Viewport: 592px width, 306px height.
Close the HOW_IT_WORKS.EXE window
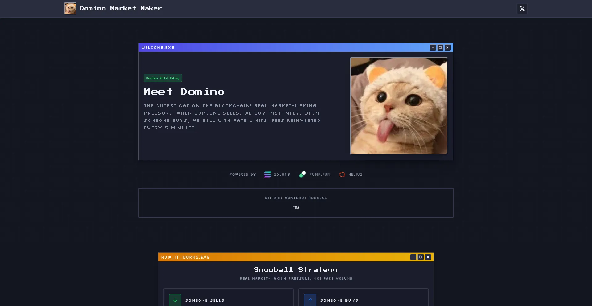pos(428,257)
